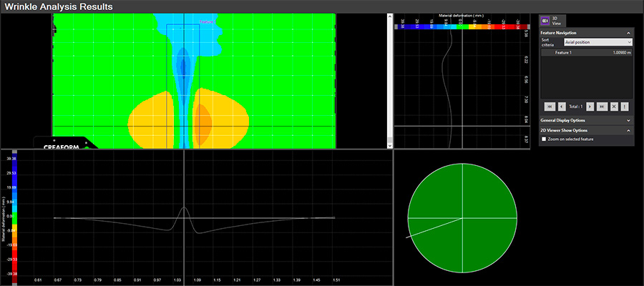Jump to the last feature
This screenshot has width=644, height=286.
tap(602, 106)
